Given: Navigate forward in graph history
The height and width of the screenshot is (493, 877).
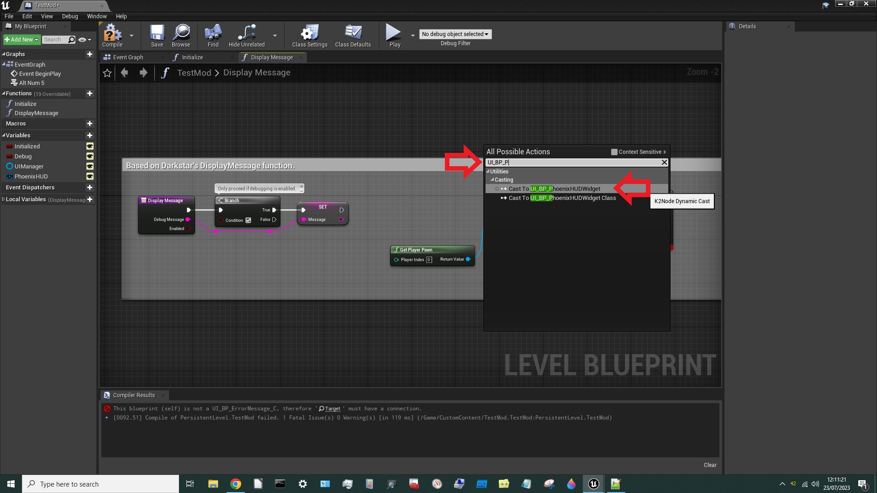Looking at the screenshot, I should tap(143, 73).
